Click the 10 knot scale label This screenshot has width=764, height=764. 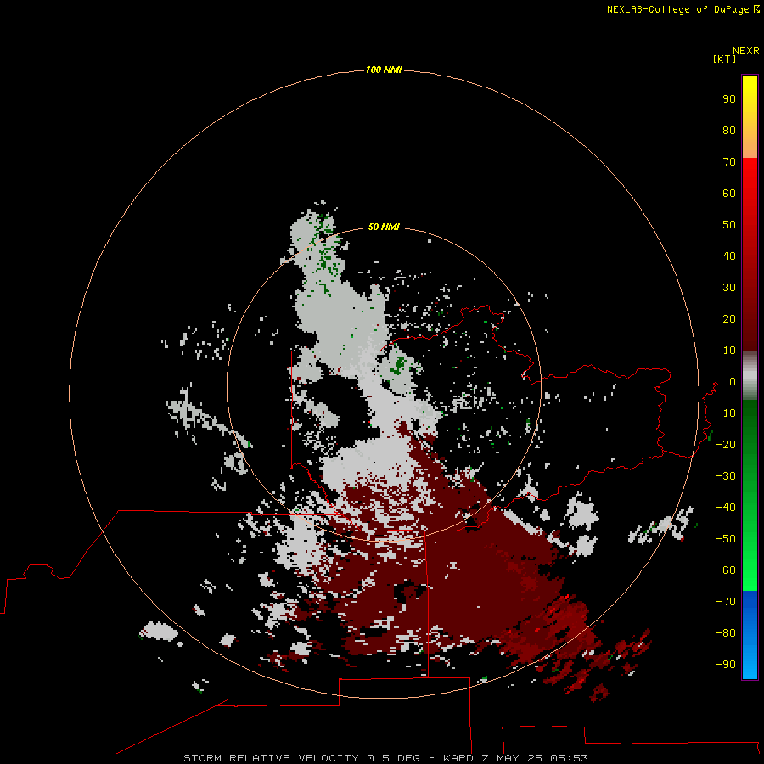coord(729,351)
